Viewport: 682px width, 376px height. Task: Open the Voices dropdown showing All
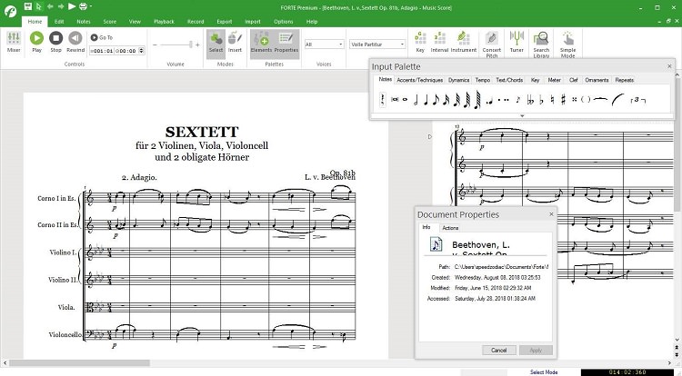coord(324,45)
